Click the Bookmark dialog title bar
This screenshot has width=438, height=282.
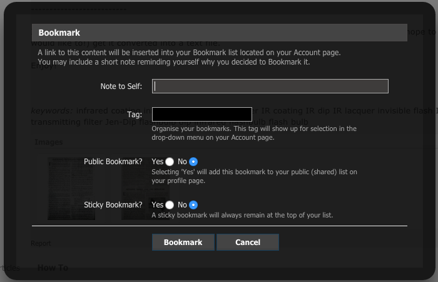219,33
